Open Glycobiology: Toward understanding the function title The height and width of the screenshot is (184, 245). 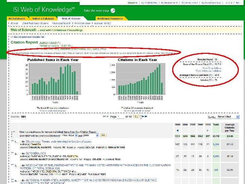click(x=59, y=141)
